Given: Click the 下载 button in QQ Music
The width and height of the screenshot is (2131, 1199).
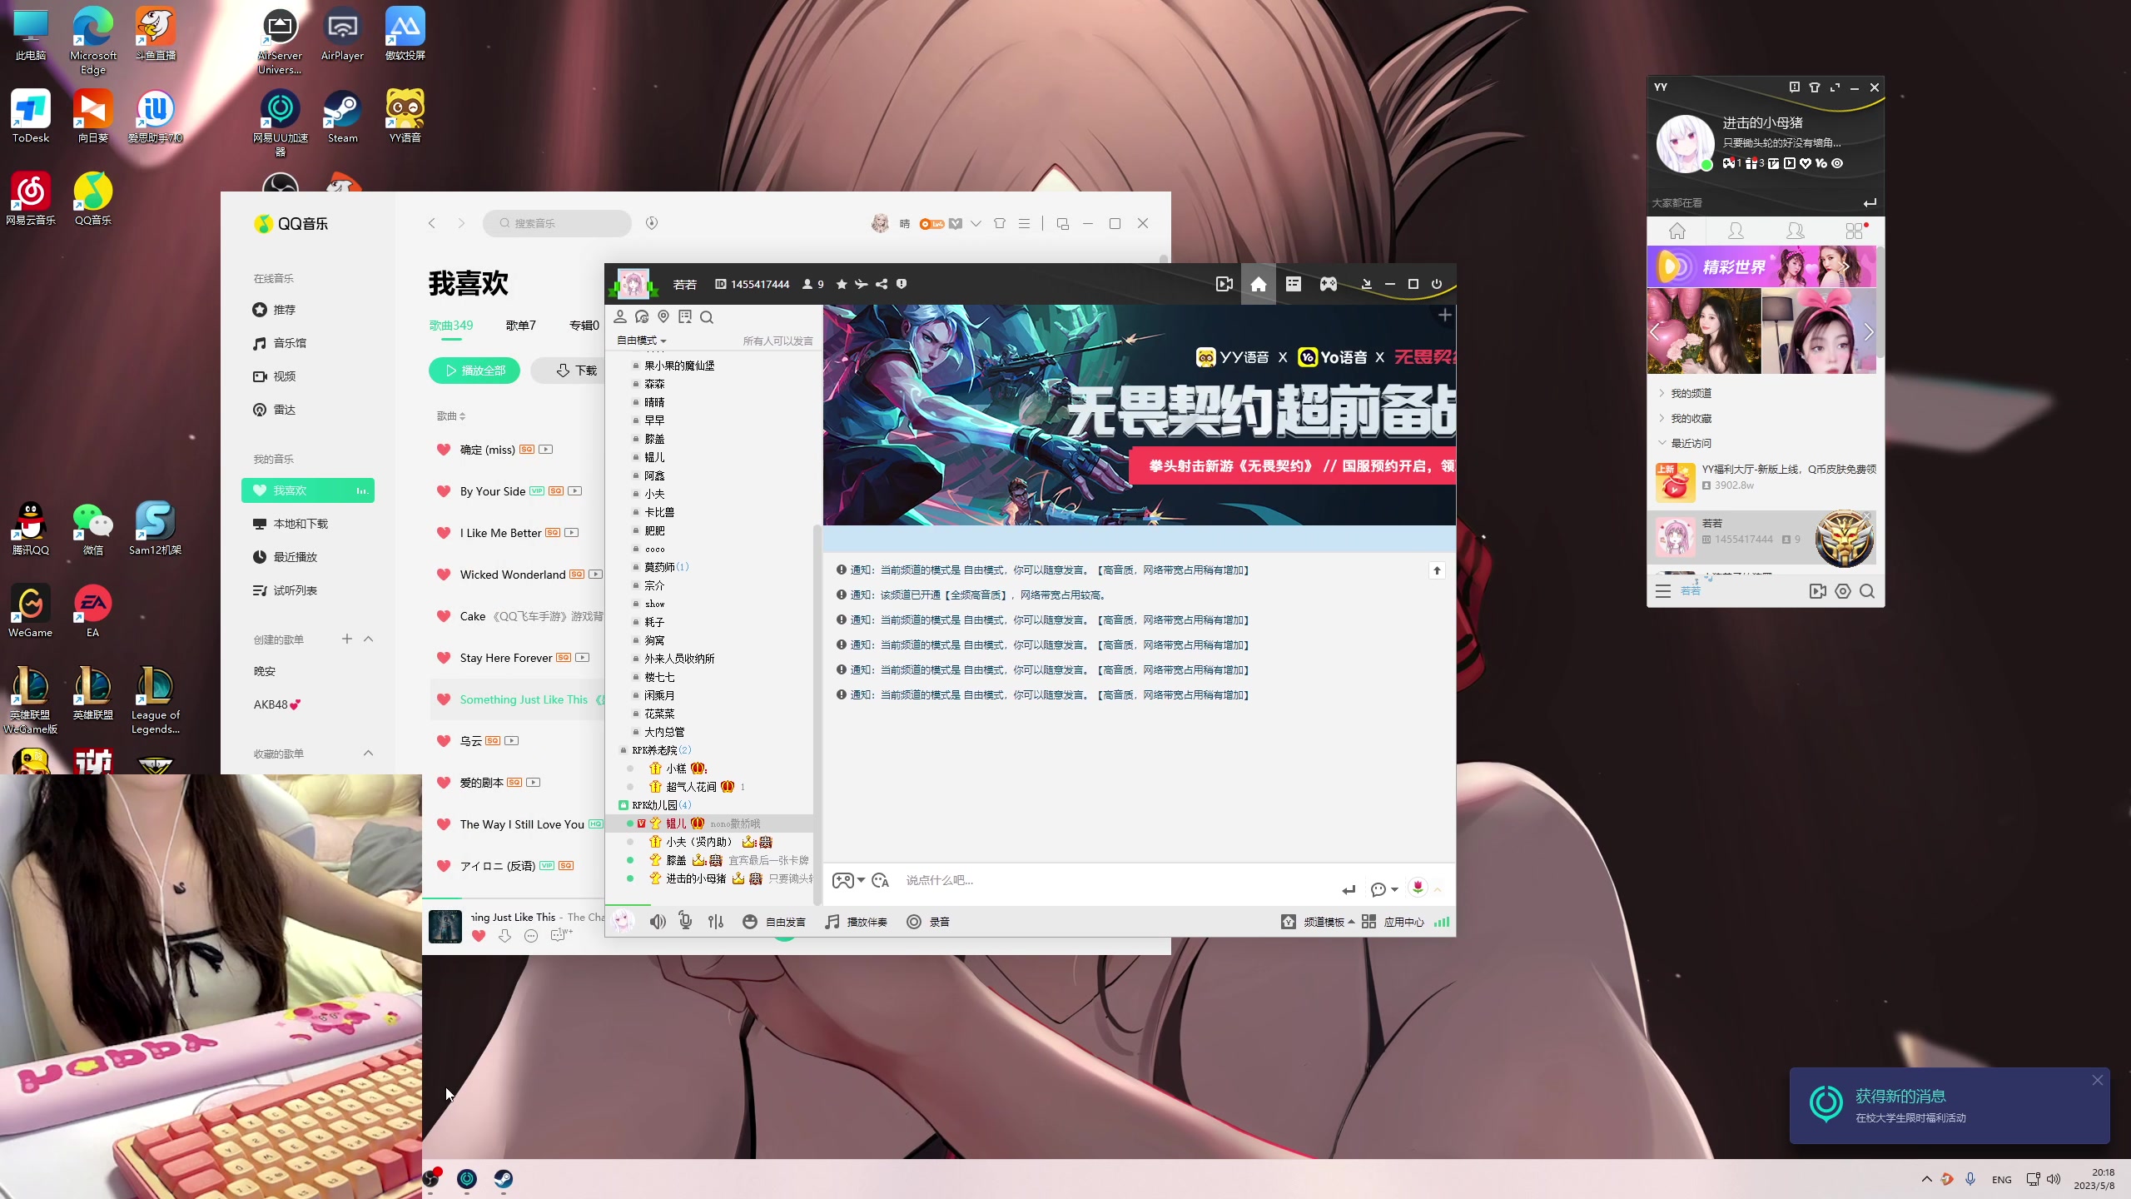Looking at the screenshot, I should (576, 371).
